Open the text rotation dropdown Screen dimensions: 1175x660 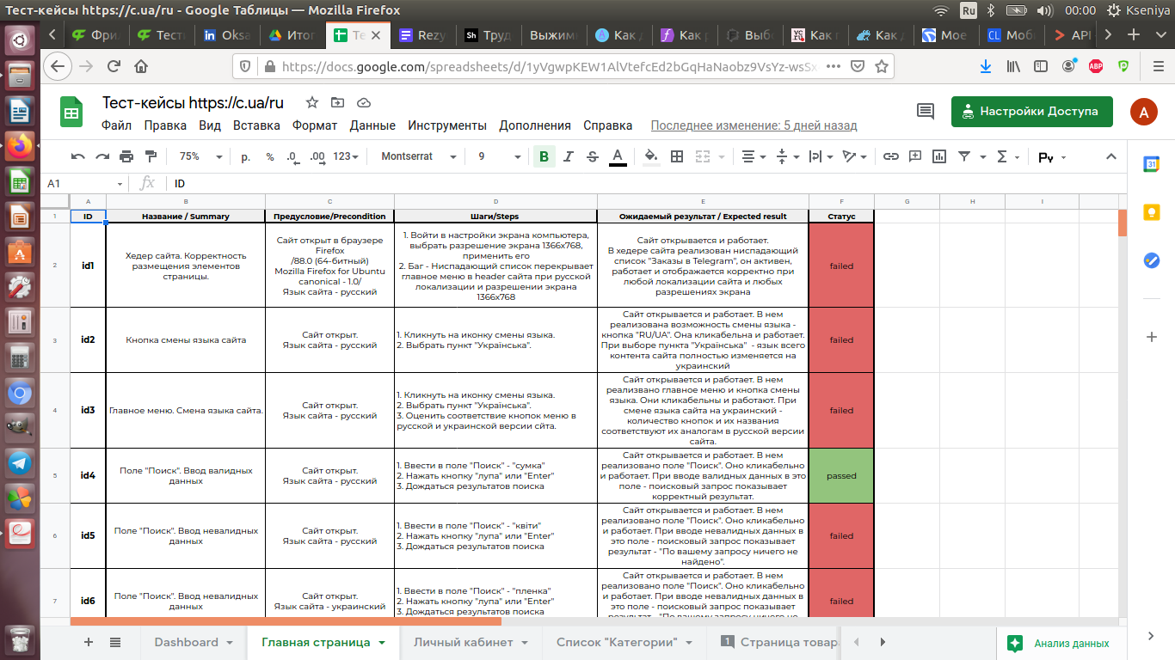click(854, 156)
